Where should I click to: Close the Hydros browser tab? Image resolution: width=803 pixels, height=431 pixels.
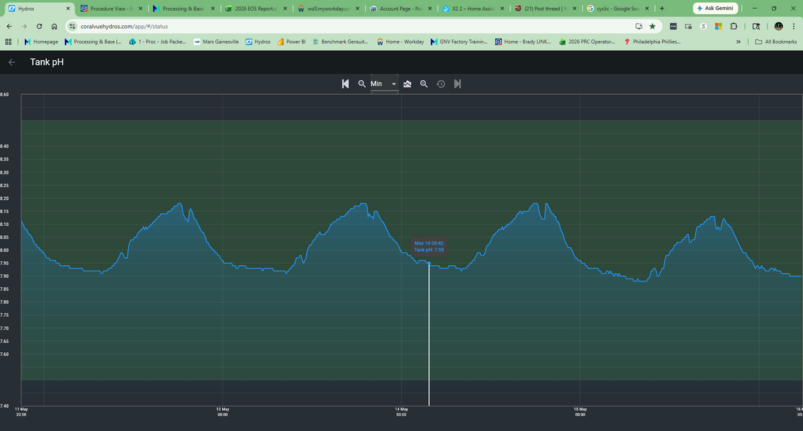pyautogui.click(x=68, y=9)
